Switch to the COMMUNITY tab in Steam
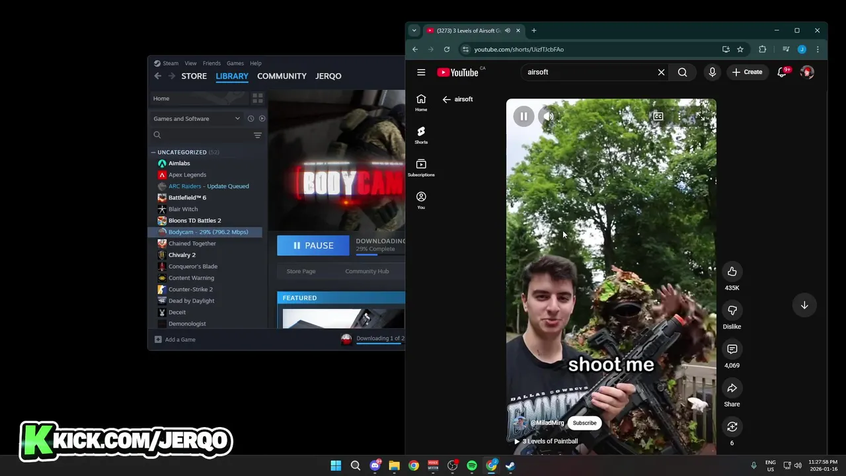 click(x=282, y=76)
